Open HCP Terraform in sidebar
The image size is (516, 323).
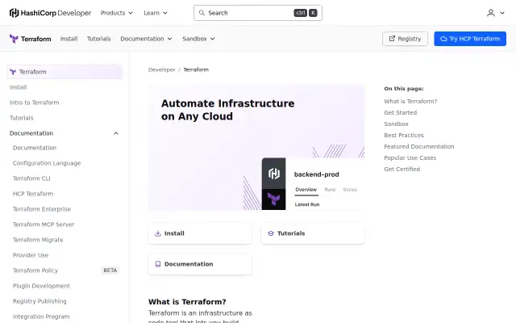tap(33, 194)
